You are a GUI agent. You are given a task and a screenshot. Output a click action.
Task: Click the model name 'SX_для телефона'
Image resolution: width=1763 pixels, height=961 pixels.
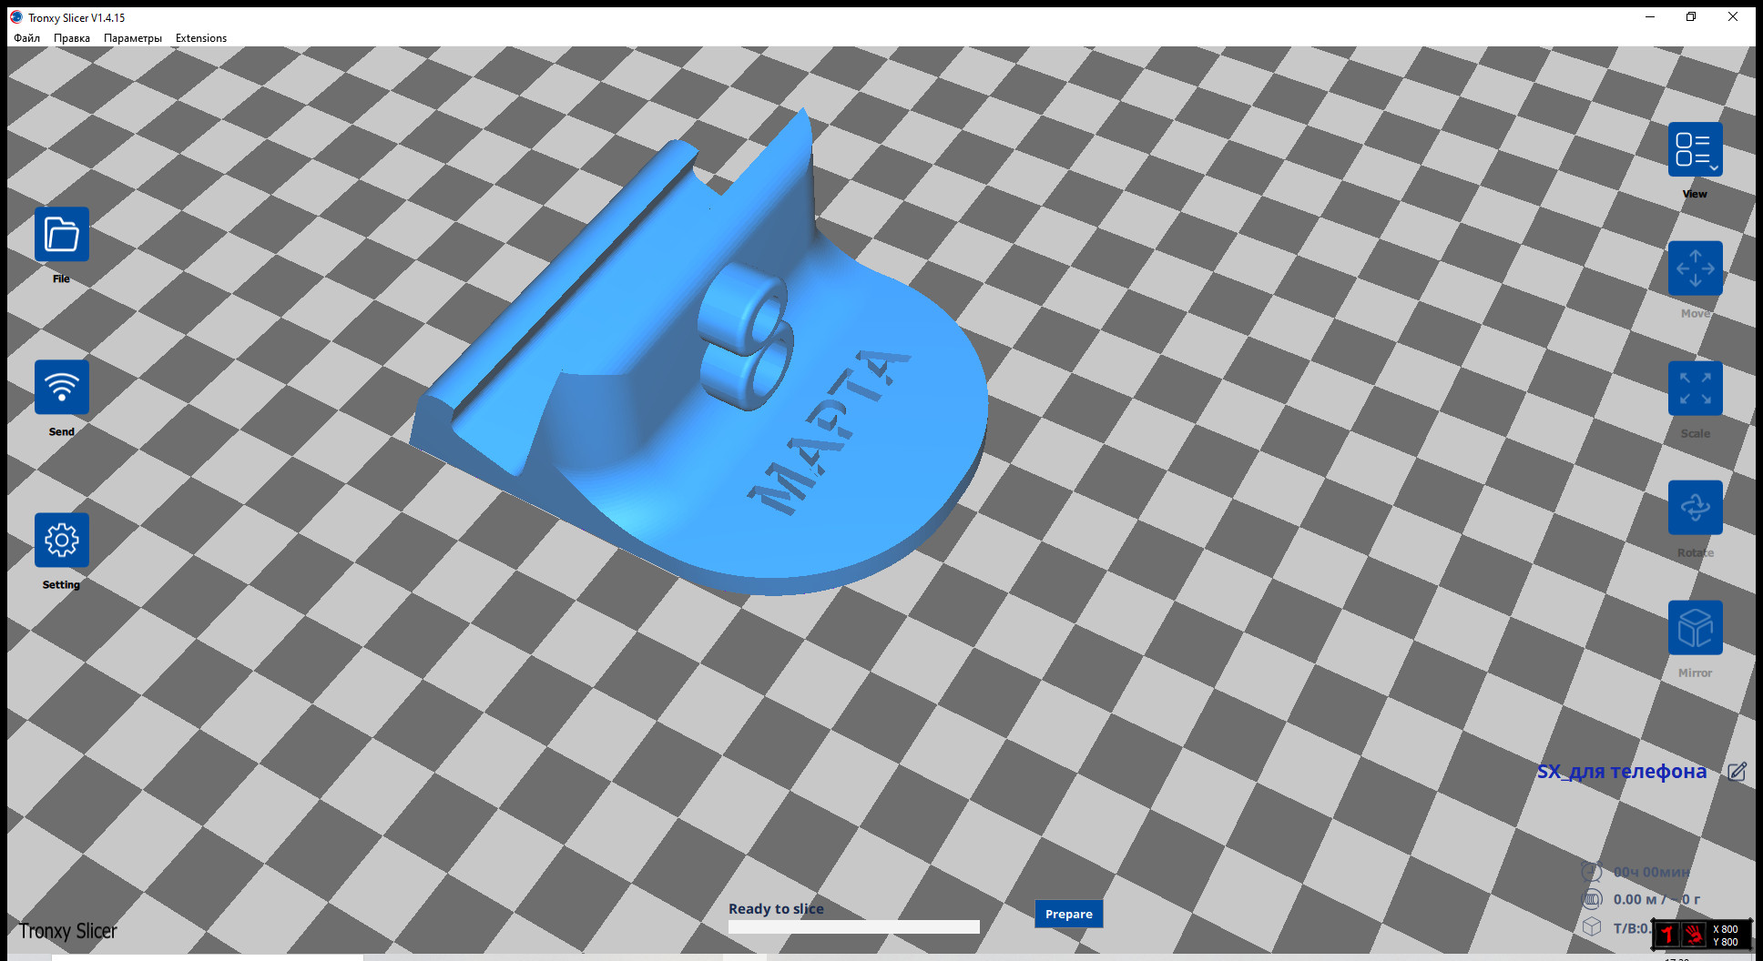click(1622, 772)
